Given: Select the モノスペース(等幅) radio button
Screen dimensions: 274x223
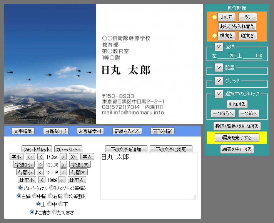Looking at the screenshot, I should pos(52,188).
